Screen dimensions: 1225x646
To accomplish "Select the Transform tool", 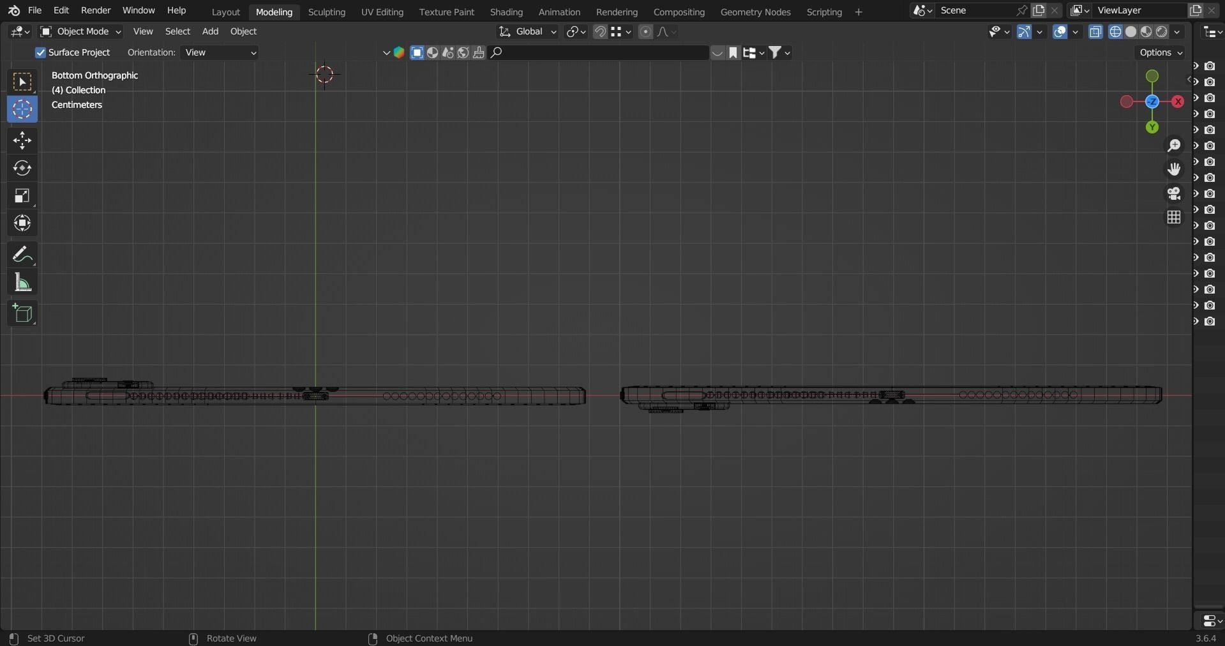I will coord(22,223).
